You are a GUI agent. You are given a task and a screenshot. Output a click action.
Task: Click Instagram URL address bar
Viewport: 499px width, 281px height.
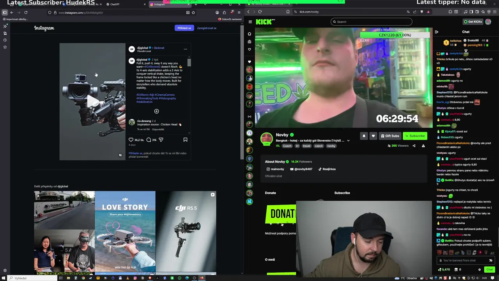pos(121,12)
